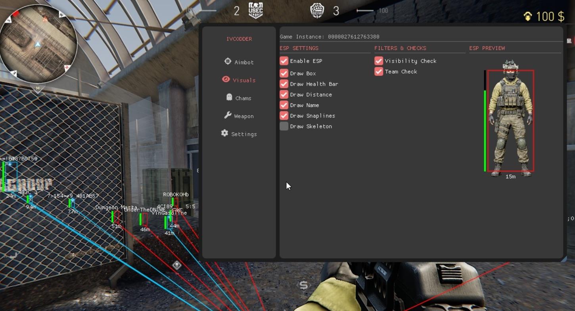Click the 77m distance label
575x311 pixels.
[73, 212]
